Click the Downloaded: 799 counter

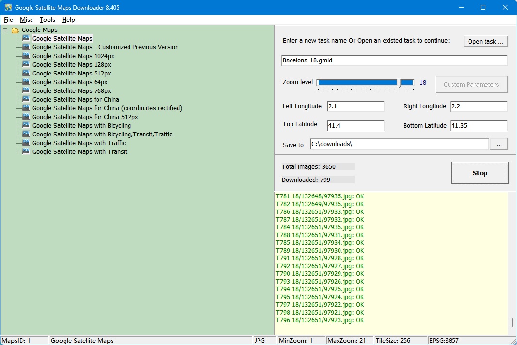[x=318, y=180]
